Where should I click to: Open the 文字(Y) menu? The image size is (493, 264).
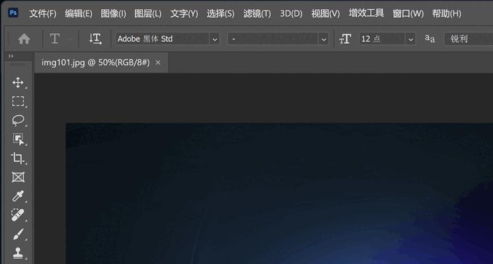[184, 13]
